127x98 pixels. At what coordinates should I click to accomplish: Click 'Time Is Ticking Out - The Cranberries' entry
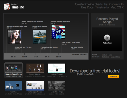[33, 22]
